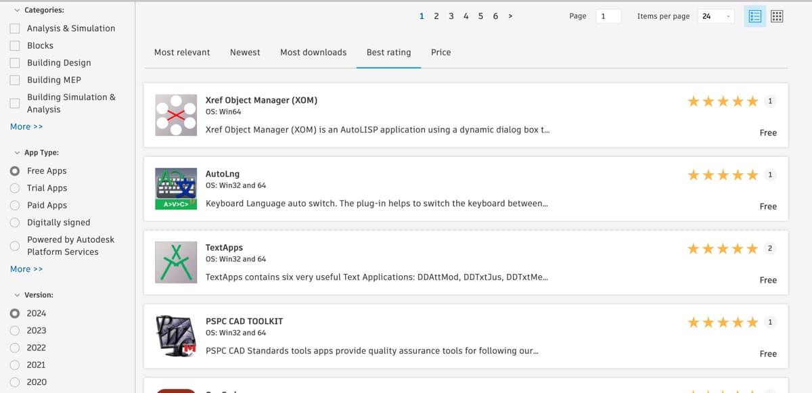Screen dimensions: 812x393
Task: Switch to list view layout icon
Action: click(x=755, y=16)
